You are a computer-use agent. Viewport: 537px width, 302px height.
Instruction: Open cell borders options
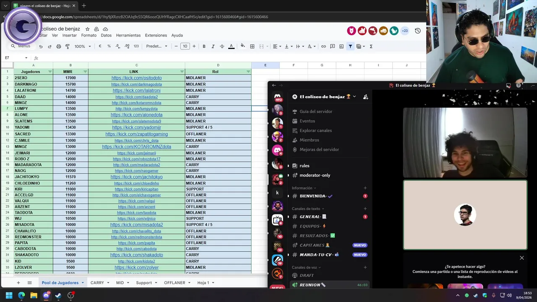252,47
